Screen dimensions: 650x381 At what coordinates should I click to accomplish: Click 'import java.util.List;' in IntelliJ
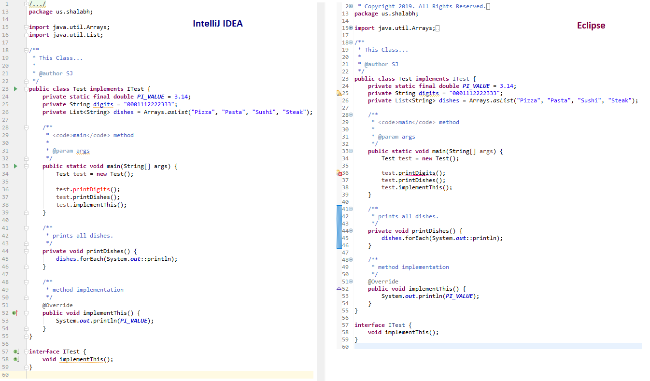66,35
